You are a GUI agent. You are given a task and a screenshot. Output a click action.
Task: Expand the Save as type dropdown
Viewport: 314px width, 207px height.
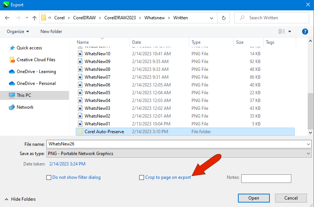tap(308, 154)
